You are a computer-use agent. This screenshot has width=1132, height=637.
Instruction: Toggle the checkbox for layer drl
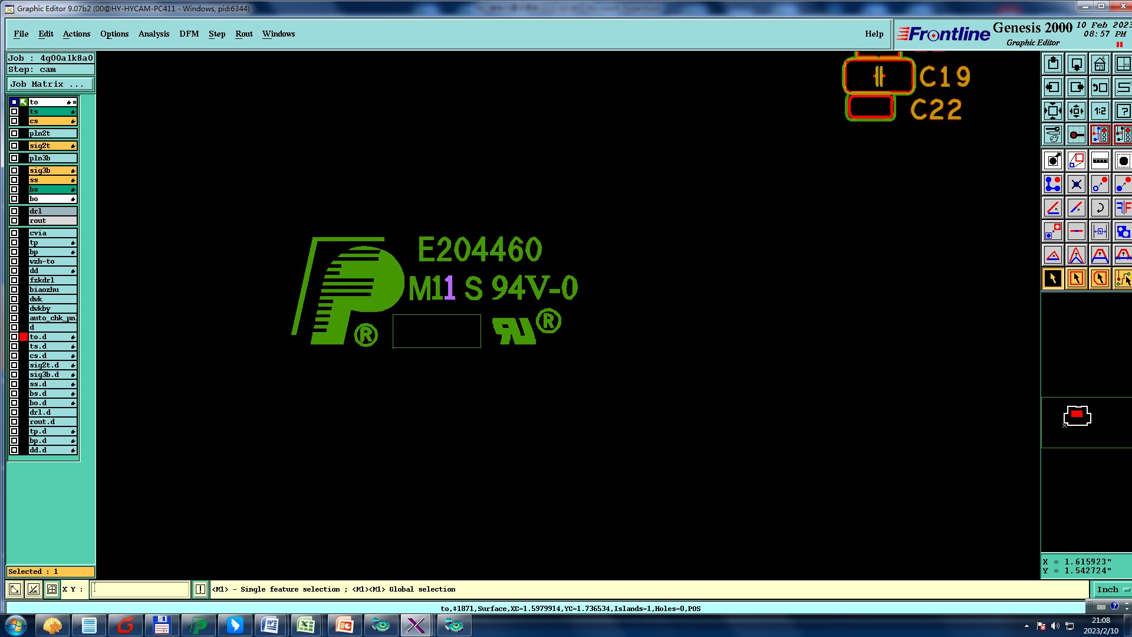click(x=14, y=211)
